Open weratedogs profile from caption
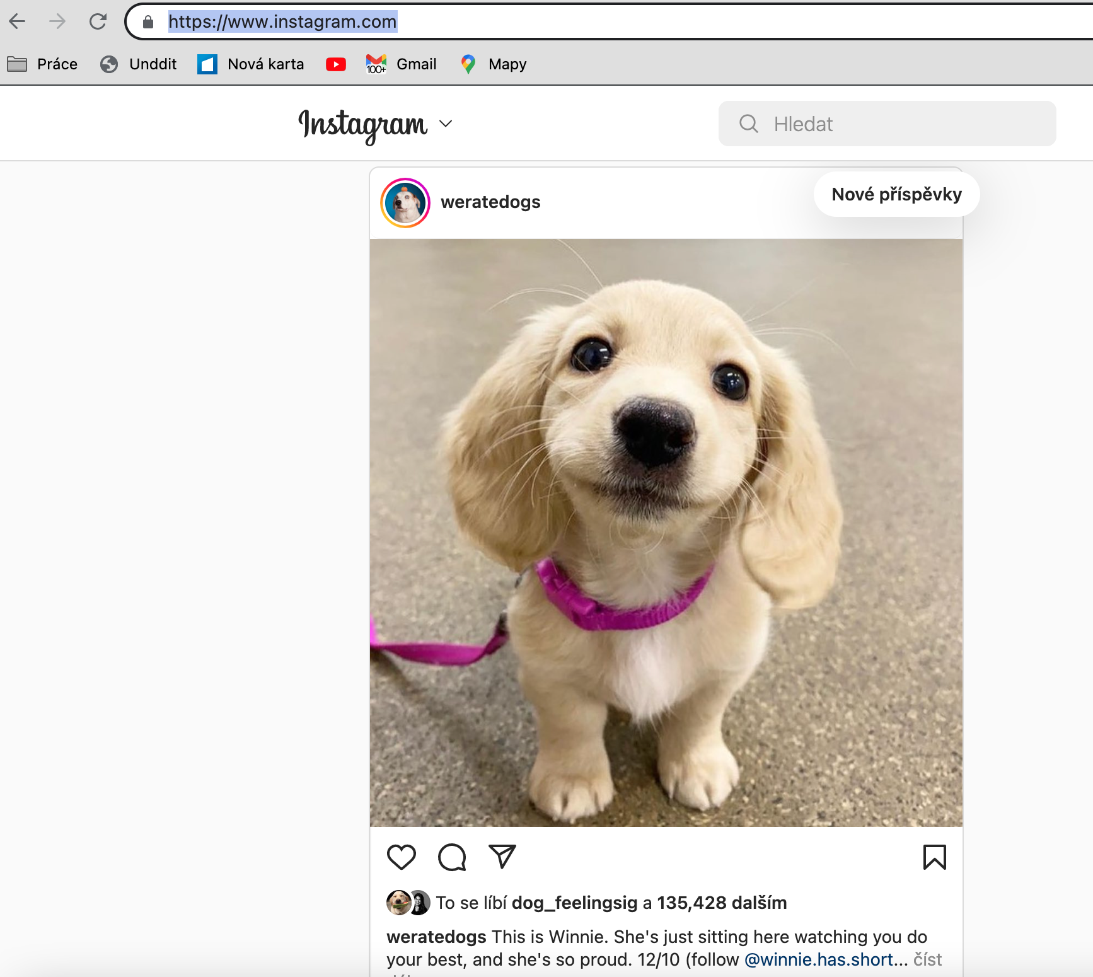The width and height of the screenshot is (1093, 977). (x=436, y=937)
